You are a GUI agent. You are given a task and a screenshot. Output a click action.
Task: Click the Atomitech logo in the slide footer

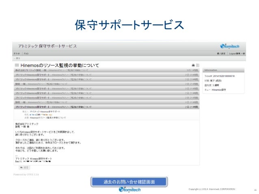[129, 190]
